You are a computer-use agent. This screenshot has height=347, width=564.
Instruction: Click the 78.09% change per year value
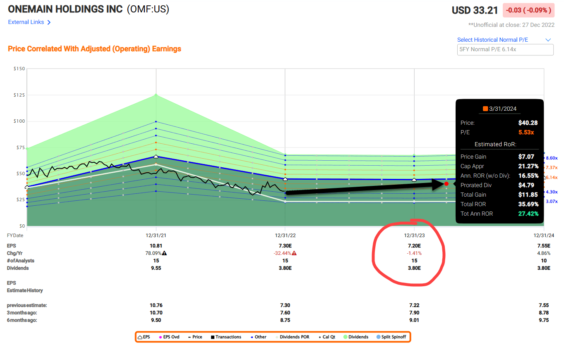pos(153,253)
